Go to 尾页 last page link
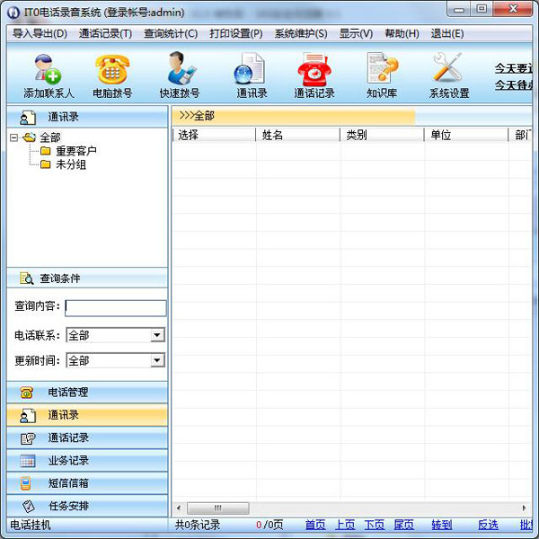The image size is (539, 539). pos(404,525)
